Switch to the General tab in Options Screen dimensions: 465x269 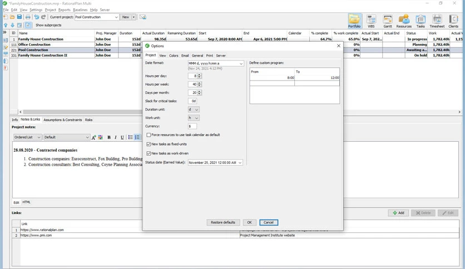(x=197, y=56)
